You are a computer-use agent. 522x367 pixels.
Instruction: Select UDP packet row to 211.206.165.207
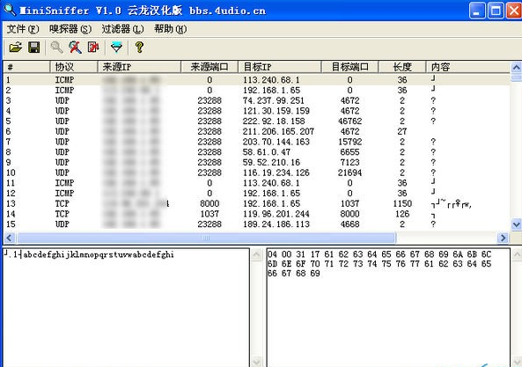click(x=256, y=131)
